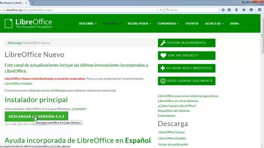Open LibreOffice Estable sidebar link under Descarga
This screenshot has width=264, height=148.
[172, 138]
